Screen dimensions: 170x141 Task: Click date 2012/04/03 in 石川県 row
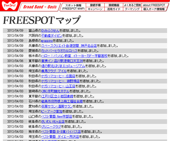coord(15,101)
